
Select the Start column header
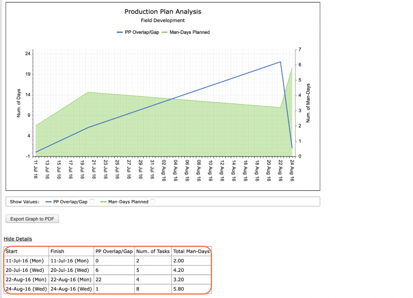pos(26,251)
